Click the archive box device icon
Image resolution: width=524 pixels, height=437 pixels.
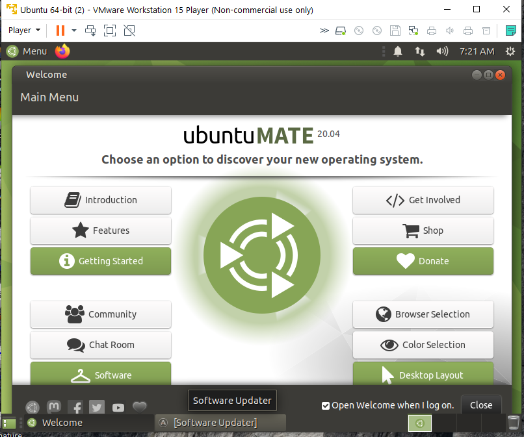486,31
